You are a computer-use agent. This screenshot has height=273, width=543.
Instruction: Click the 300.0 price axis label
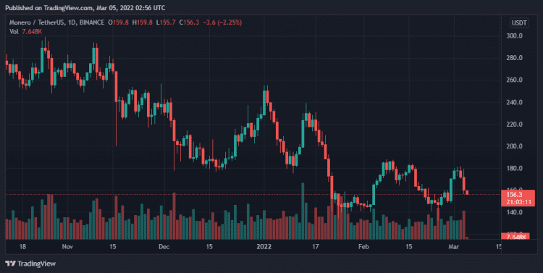pyautogui.click(x=514, y=35)
